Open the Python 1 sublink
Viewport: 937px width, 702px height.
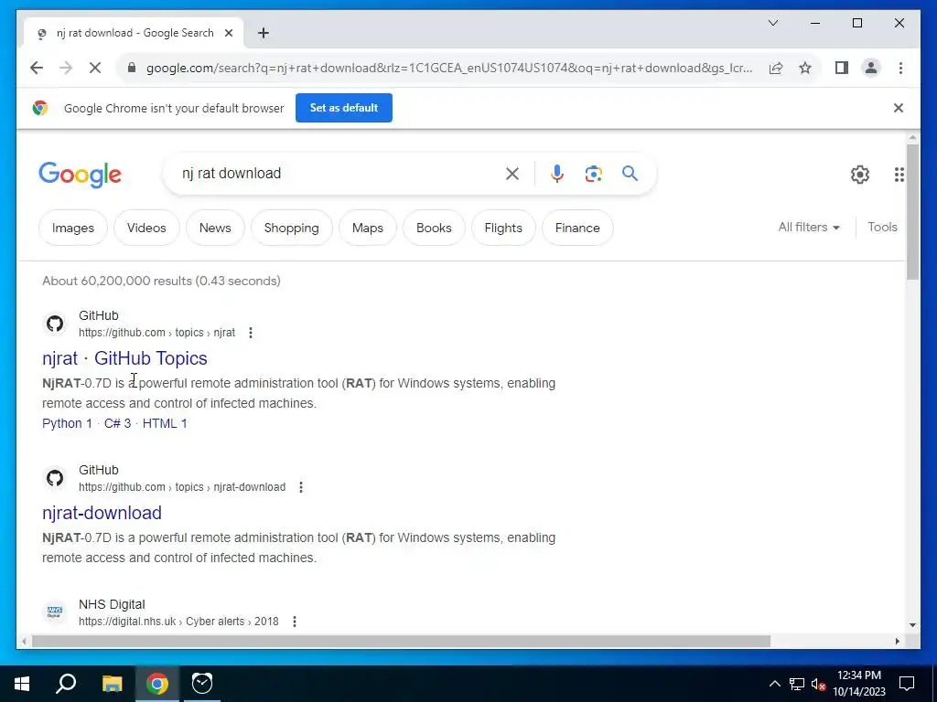point(67,423)
